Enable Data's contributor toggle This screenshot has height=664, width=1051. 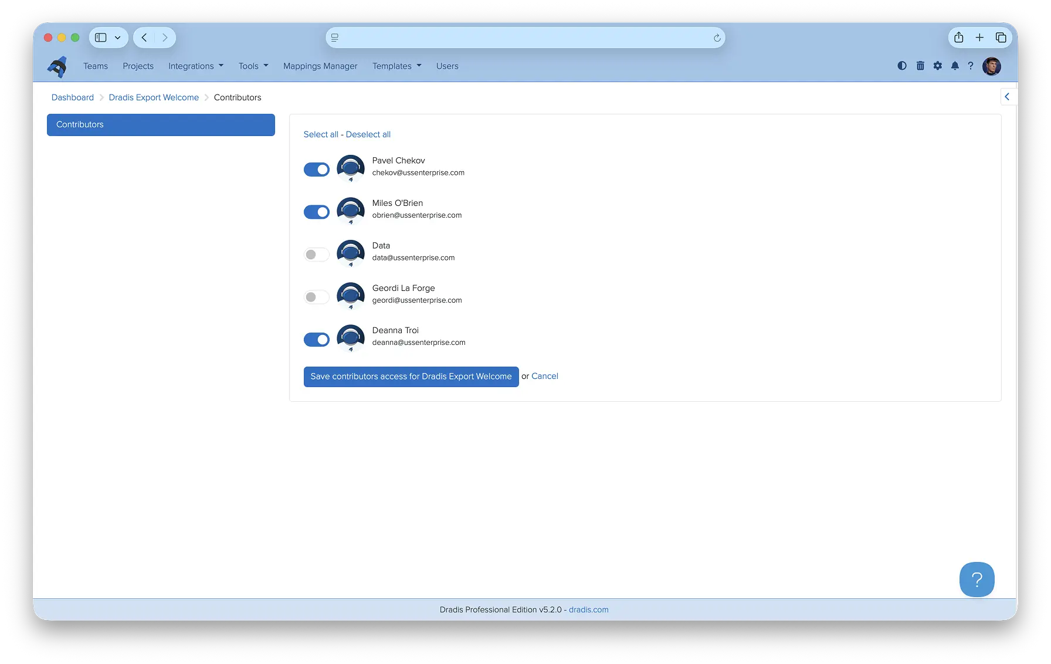(317, 255)
